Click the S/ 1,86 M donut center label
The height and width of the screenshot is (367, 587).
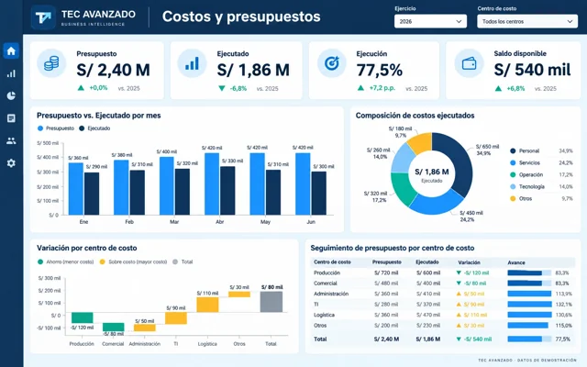coord(432,172)
